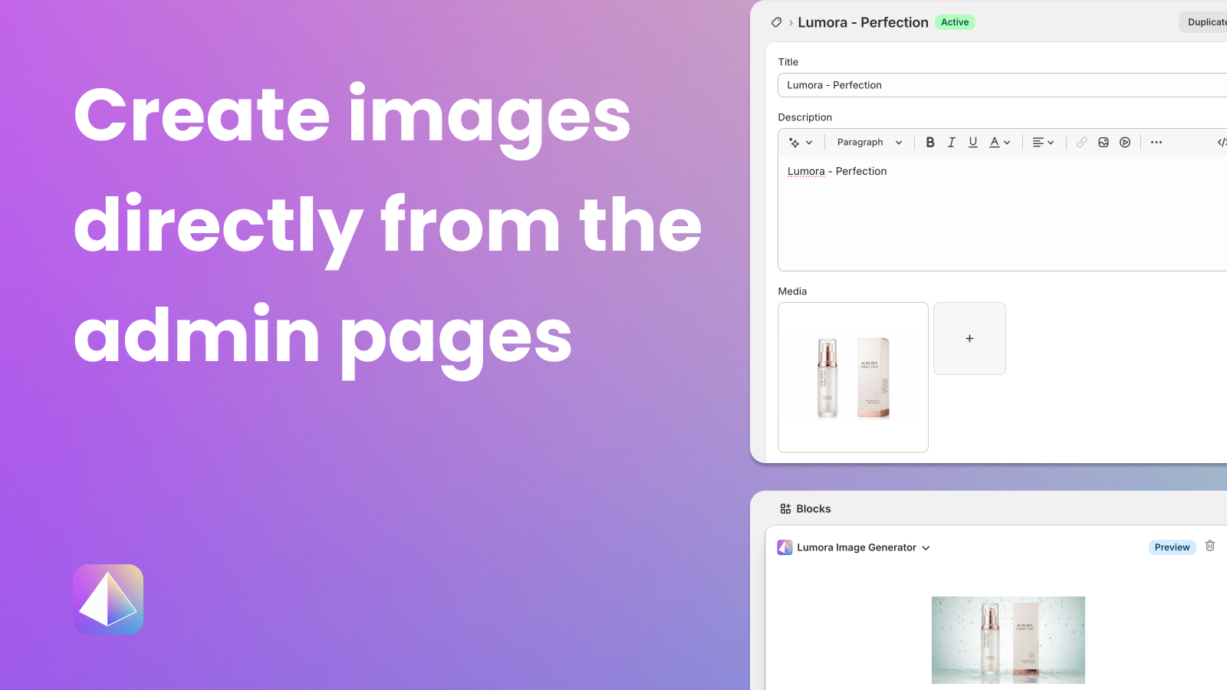
Task: Click the Active status badge
Action: click(955, 22)
